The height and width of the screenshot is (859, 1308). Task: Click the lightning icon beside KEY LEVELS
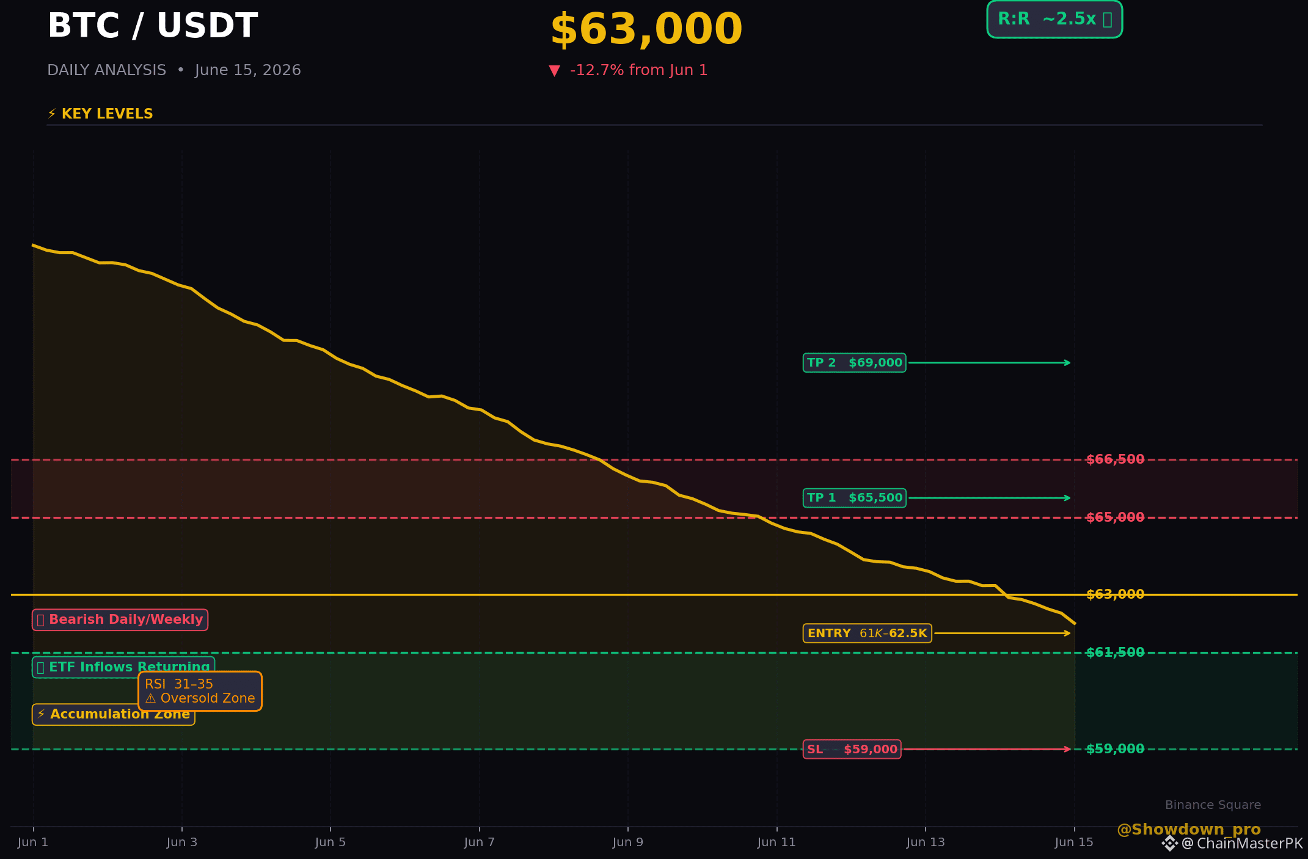[52, 114]
